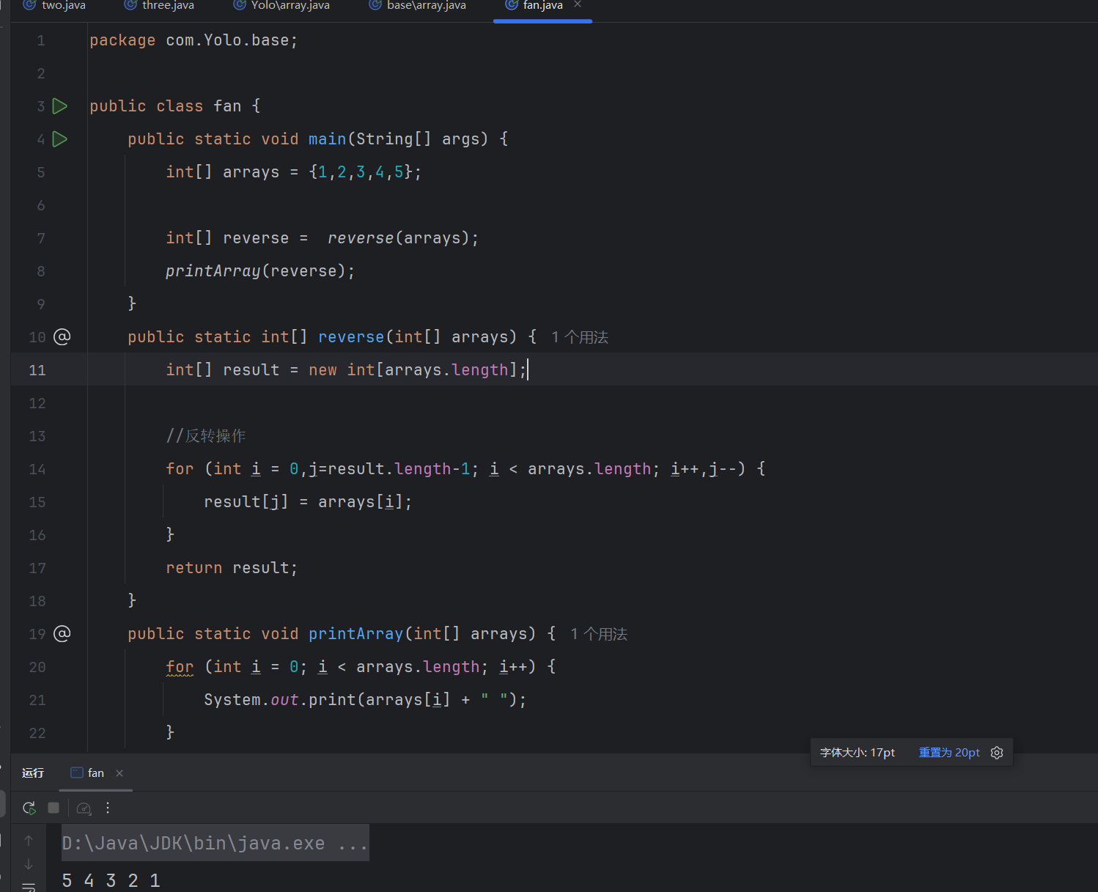Run class fan from gutter line 3

pos(60,106)
